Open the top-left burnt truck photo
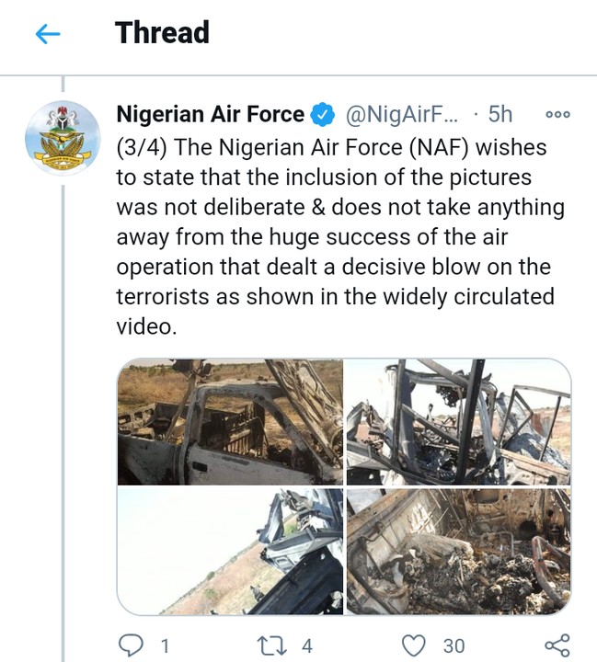 (230, 422)
